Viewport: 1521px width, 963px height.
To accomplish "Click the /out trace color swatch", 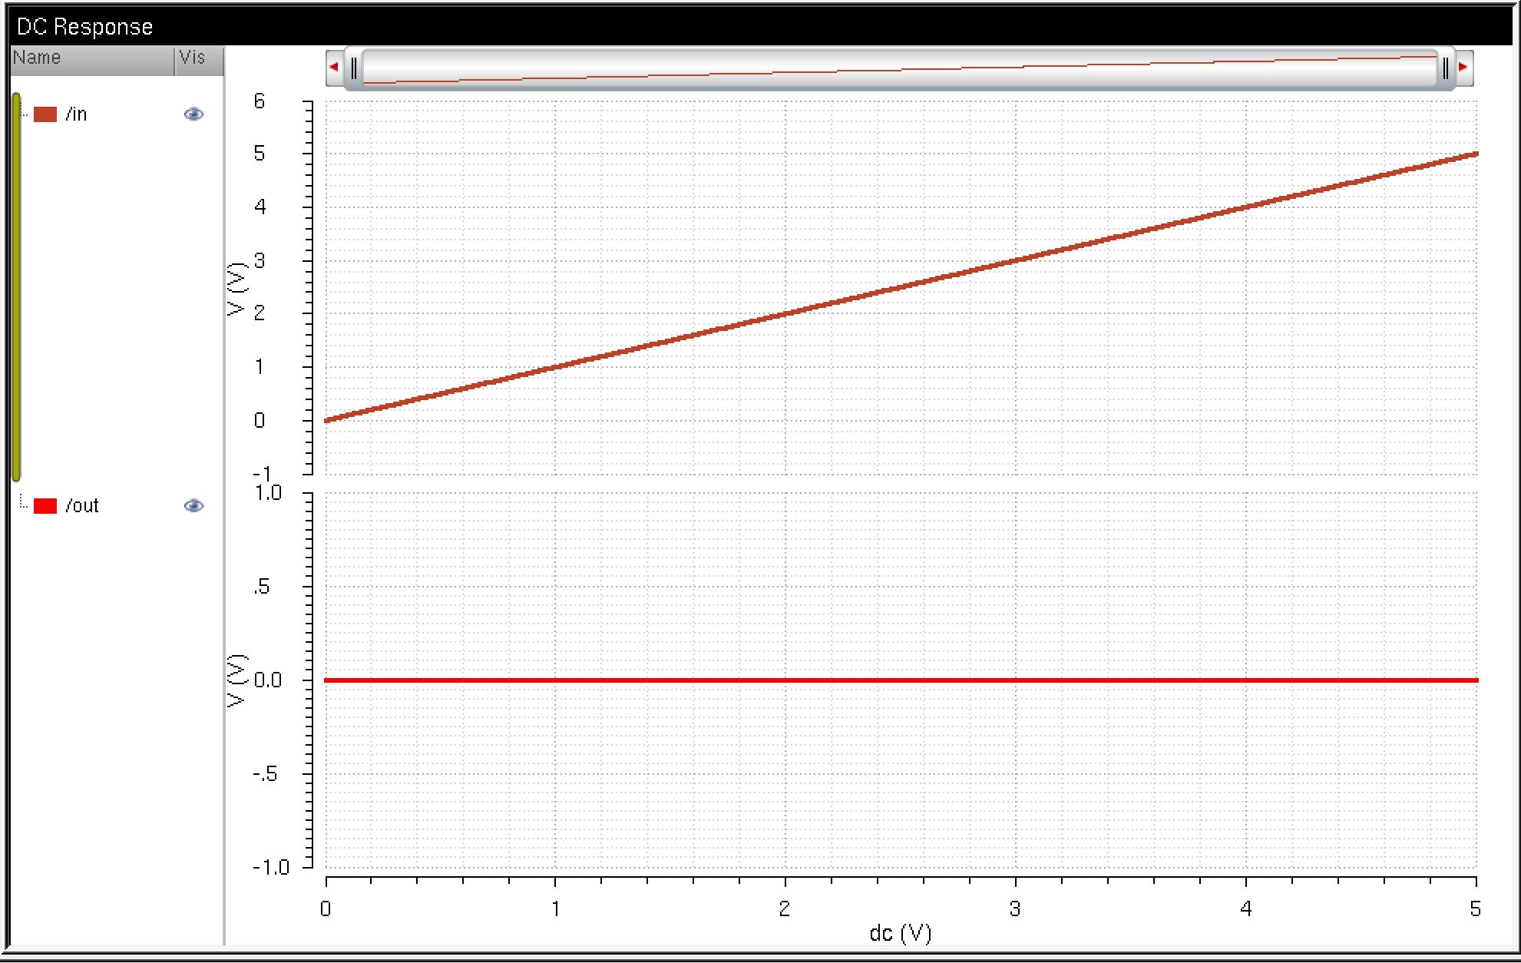I will (x=45, y=506).
